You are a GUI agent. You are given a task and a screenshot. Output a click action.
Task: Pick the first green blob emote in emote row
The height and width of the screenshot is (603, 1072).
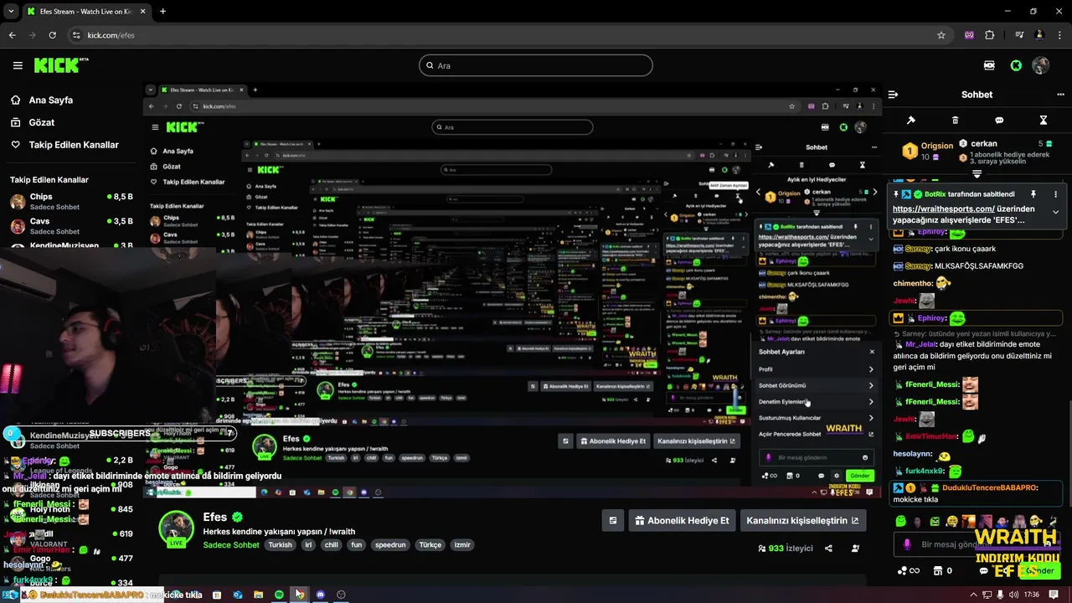(900, 522)
